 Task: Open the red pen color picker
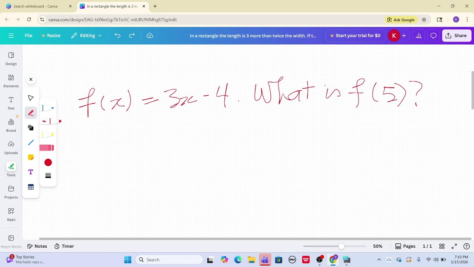pos(48,162)
